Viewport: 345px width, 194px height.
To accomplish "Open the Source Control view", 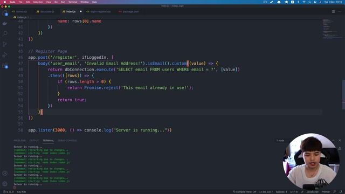I will 5,44.
